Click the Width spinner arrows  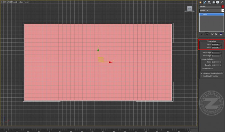221,48
